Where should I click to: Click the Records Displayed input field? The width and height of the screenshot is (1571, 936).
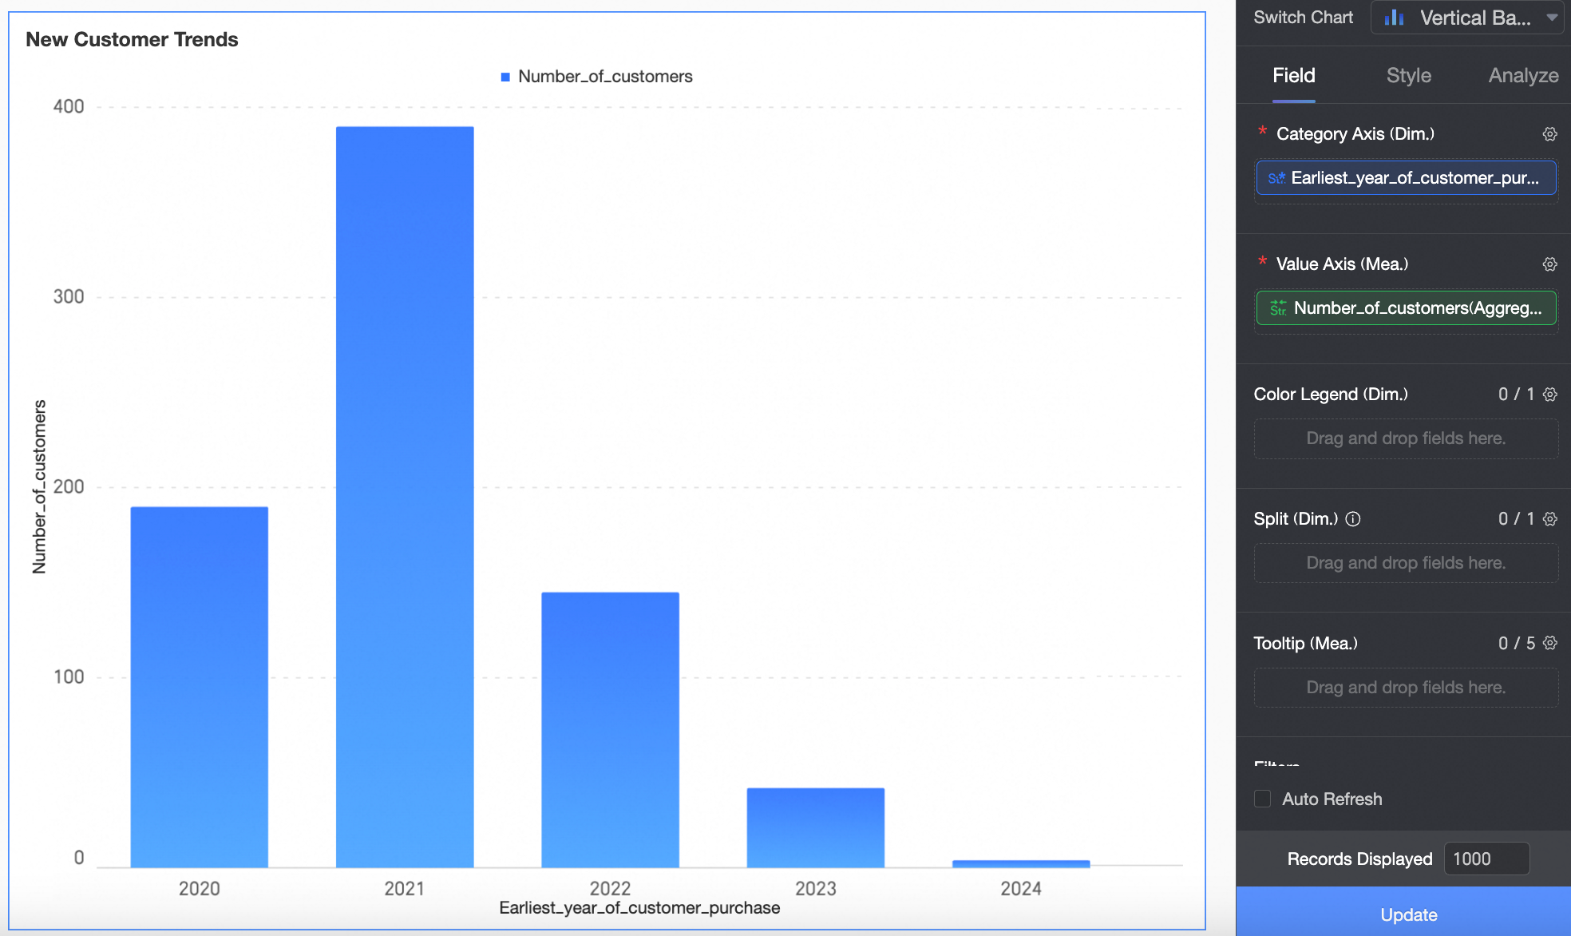point(1486,859)
